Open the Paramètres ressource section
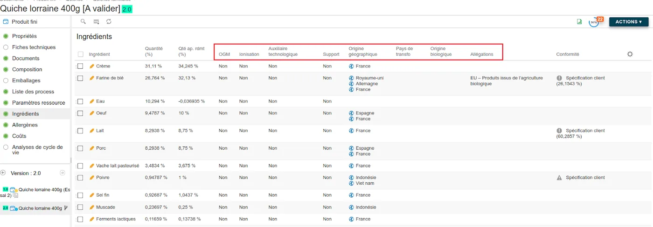 coord(39,102)
